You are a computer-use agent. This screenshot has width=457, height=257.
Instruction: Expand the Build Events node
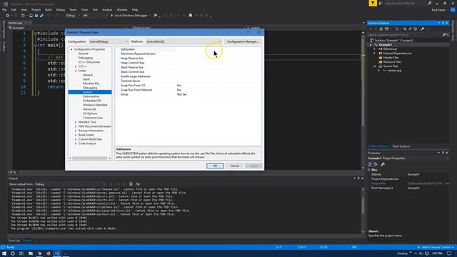pyautogui.click(x=76, y=135)
